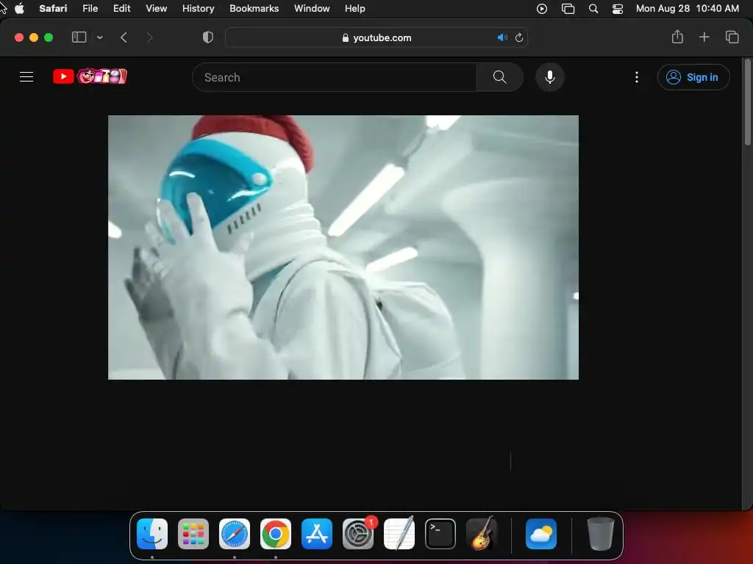Open Safari Share sheet
This screenshot has width=753, height=564.
tap(677, 37)
